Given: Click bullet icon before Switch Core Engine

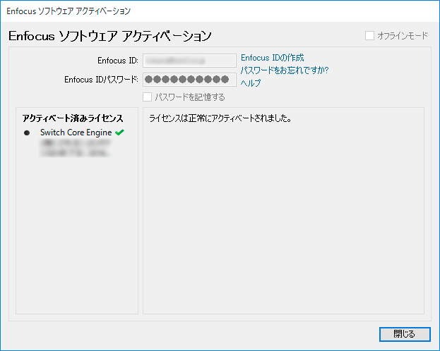Looking at the screenshot, I should [x=27, y=133].
